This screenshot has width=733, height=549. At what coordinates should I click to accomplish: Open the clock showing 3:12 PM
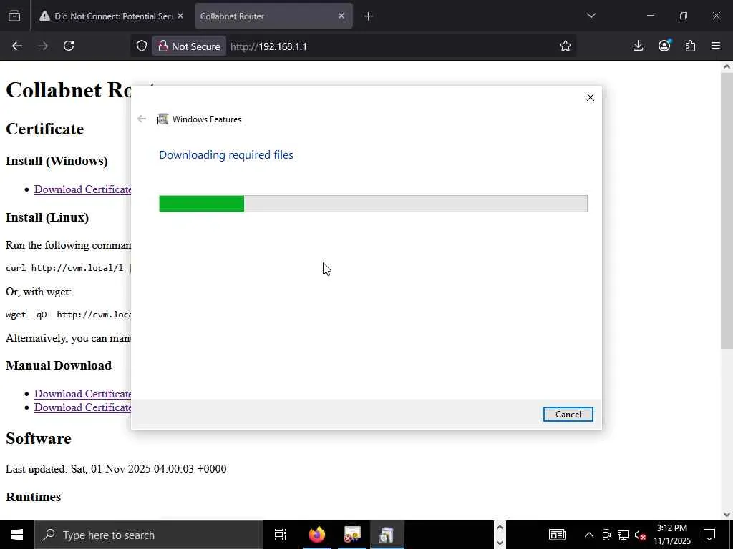pos(671,535)
